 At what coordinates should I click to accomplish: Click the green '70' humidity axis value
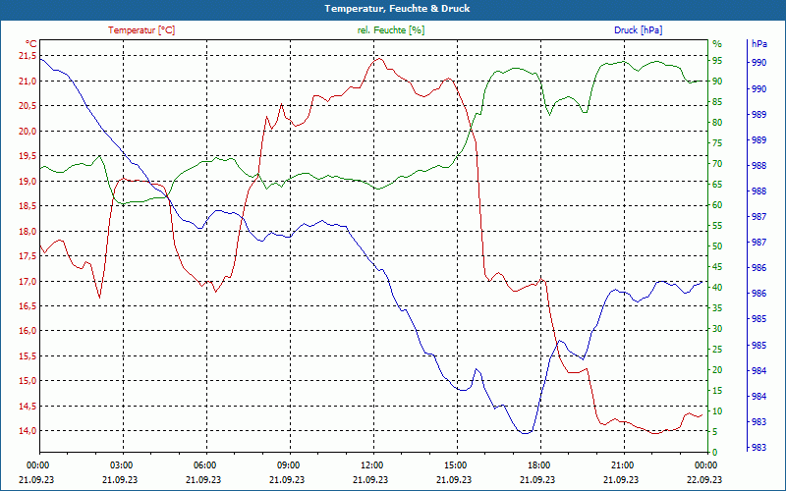coord(717,164)
